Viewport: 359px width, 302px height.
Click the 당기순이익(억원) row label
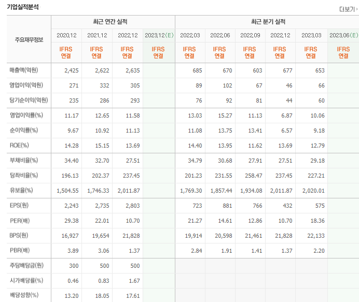coord(29,100)
